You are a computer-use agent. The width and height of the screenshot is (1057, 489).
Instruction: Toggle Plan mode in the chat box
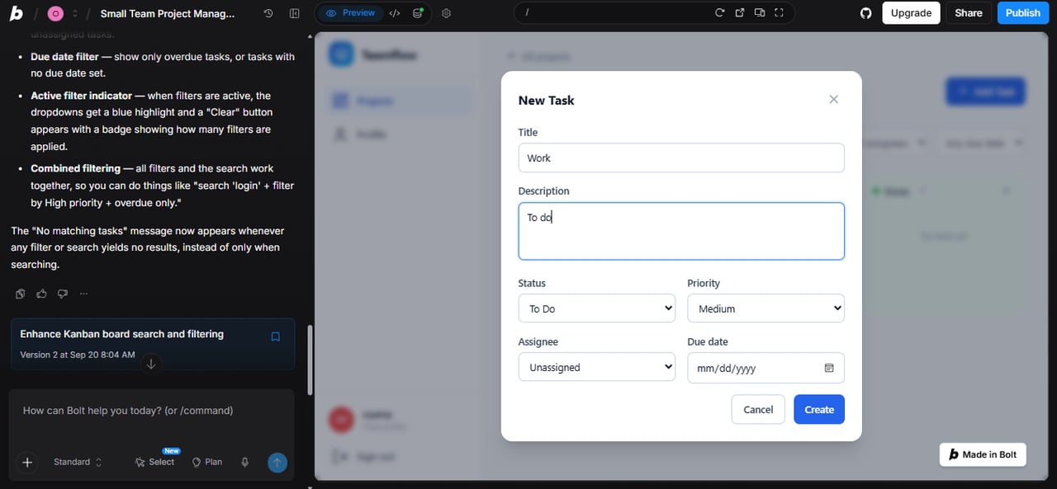(206, 462)
